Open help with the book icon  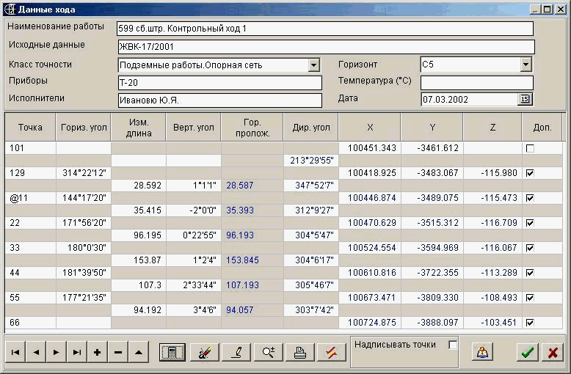(x=482, y=352)
